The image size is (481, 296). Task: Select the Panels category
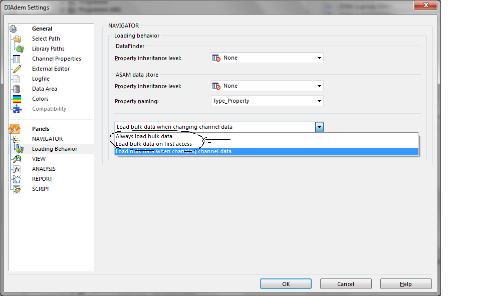point(41,129)
